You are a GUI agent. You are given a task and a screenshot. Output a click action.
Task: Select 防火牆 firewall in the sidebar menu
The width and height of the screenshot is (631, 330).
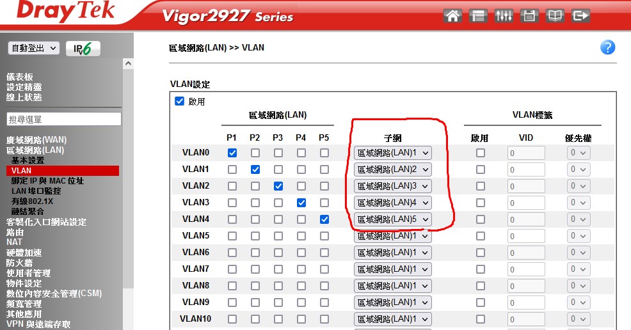(x=19, y=263)
